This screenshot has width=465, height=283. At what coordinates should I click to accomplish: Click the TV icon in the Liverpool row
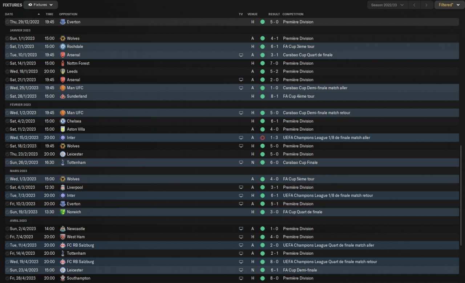tap(241, 187)
